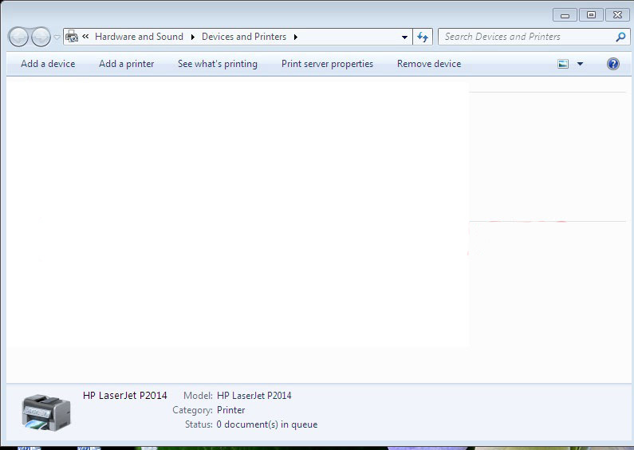Click the change view icon

click(563, 64)
